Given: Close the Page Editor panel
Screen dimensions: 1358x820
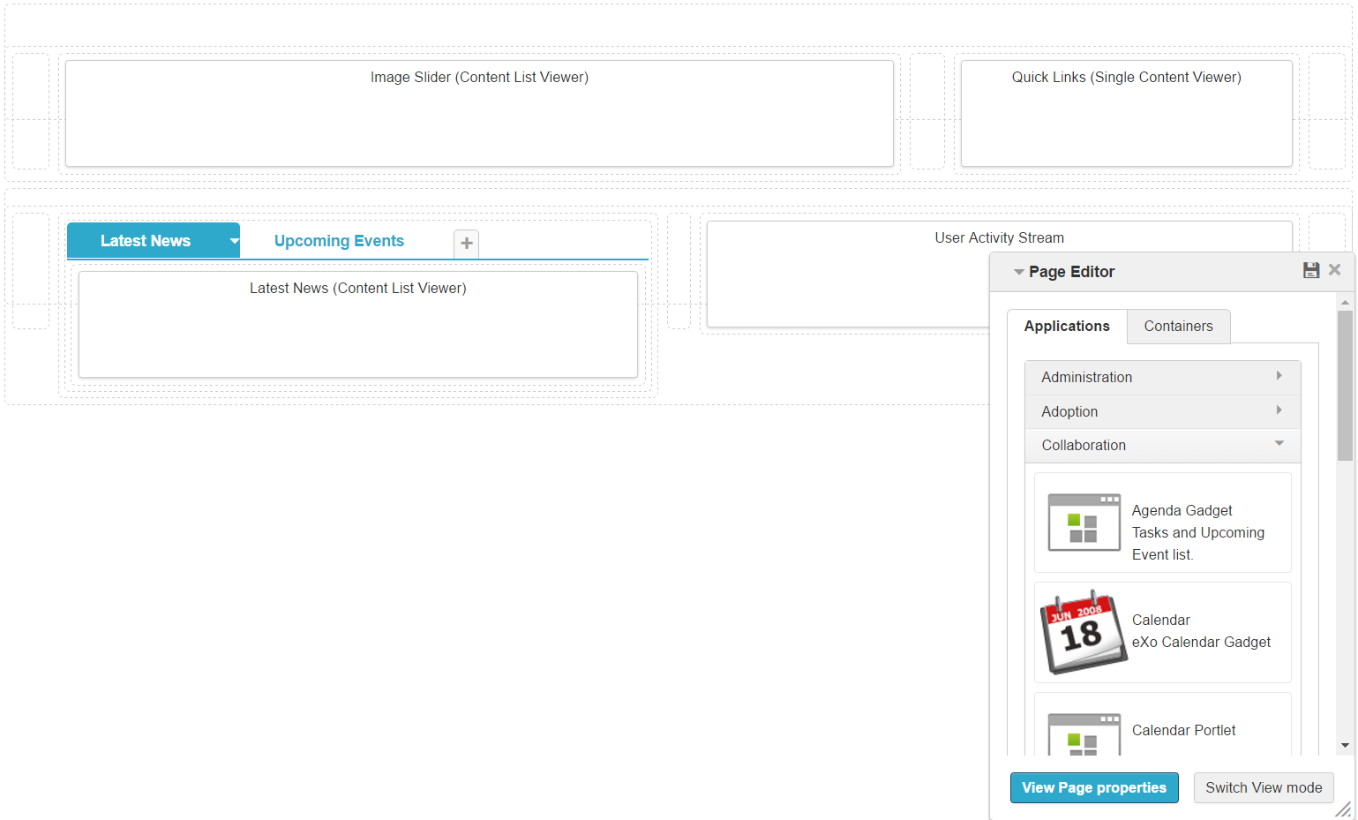Looking at the screenshot, I should point(1334,269).
